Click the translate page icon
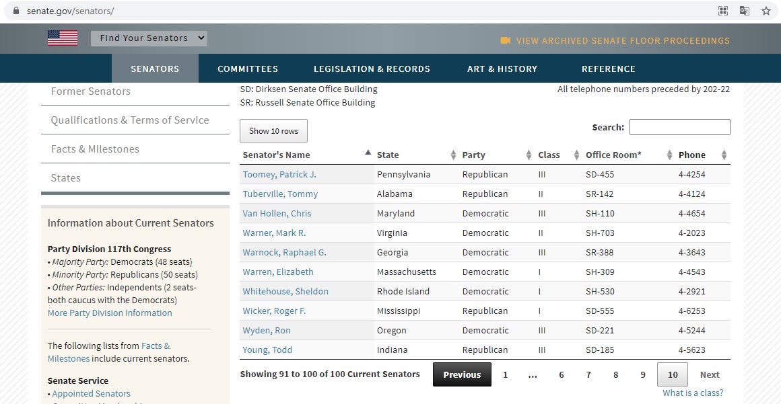The image size is (781, 404). tap(744, 11)
